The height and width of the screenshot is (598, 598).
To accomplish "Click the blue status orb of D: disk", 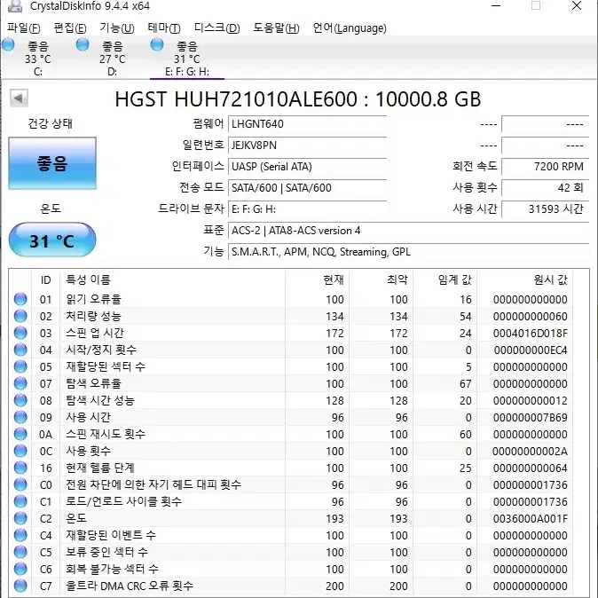I will pos(83,44).
